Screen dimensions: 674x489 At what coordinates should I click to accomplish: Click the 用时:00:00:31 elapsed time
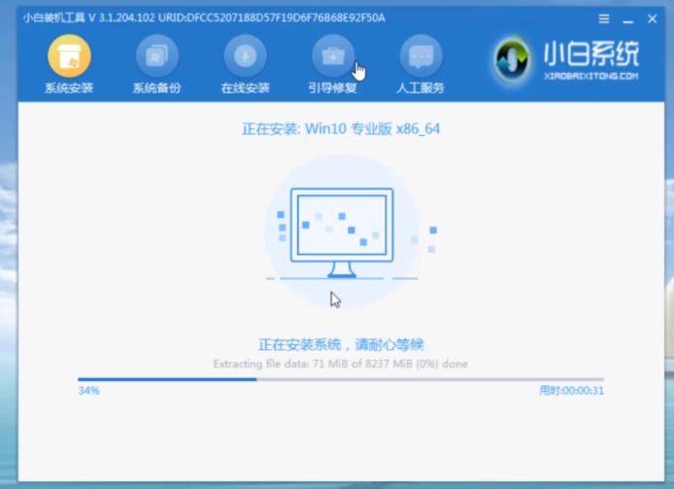click(571, 391)
